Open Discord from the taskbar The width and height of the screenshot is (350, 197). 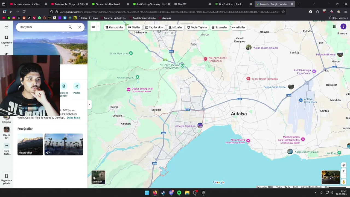click(171, 193)
